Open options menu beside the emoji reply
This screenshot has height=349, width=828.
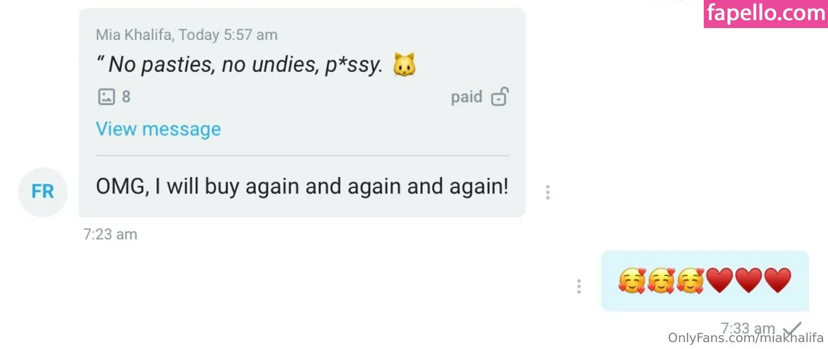(579, 286)
